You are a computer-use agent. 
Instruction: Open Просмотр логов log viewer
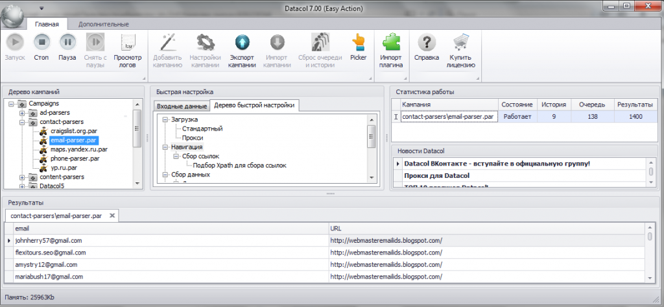click(x=128, y=42)
